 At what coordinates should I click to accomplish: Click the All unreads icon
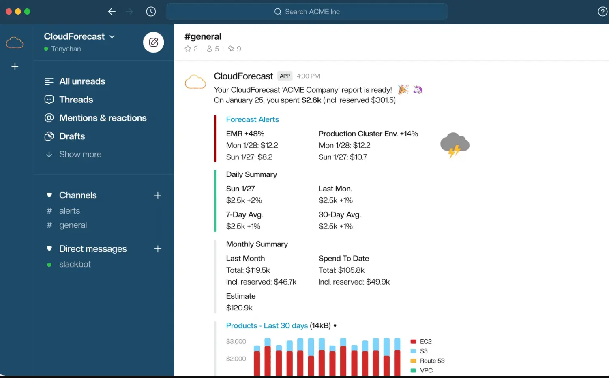49,81
